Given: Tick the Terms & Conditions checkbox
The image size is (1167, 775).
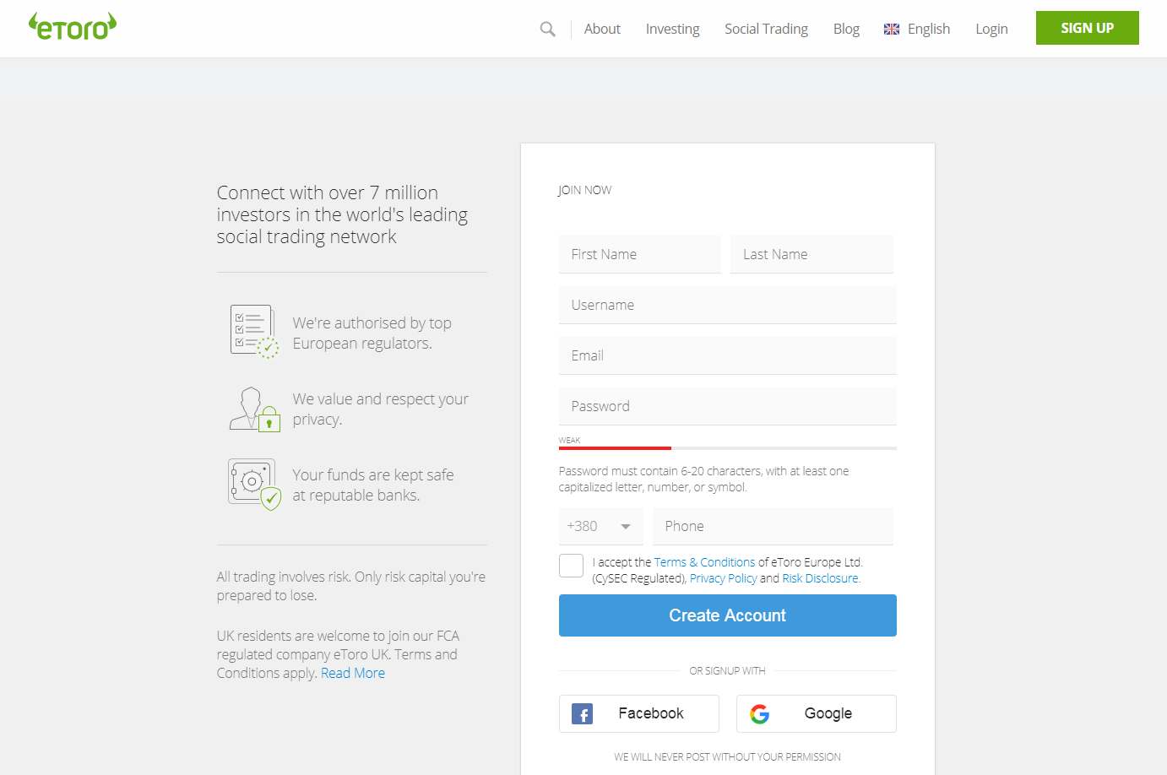Looking at the screenshot, I should [571, 566].
